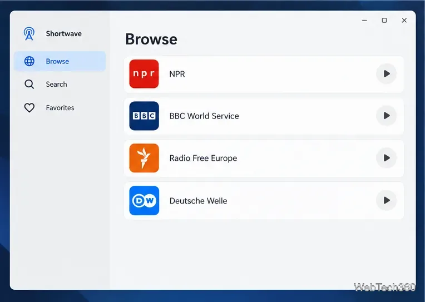
Task: Open the Browse sidebar item
Action: pyautogui.click(x=60, y=61)
